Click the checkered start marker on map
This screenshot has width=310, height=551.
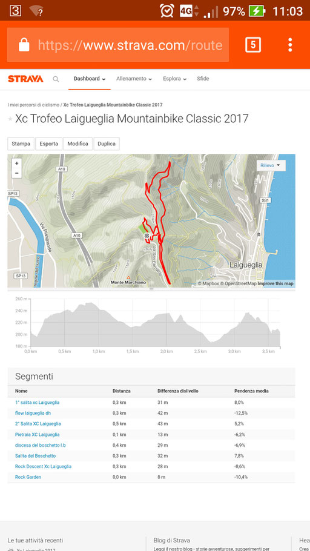[x=147, y=236]
